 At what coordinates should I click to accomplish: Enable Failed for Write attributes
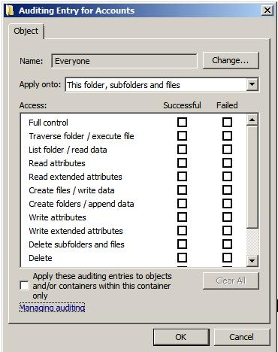(x=227, y=217)
